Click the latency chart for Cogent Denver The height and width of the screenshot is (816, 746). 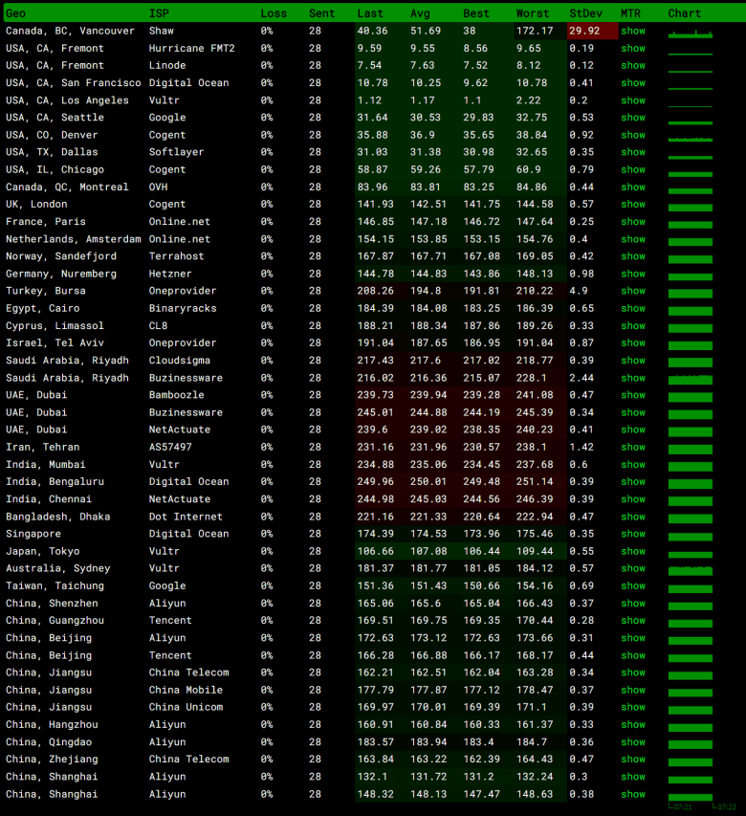coord(691,139)
